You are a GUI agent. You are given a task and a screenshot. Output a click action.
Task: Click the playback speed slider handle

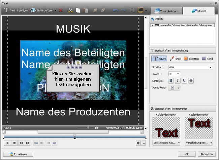tap(88, 128)
